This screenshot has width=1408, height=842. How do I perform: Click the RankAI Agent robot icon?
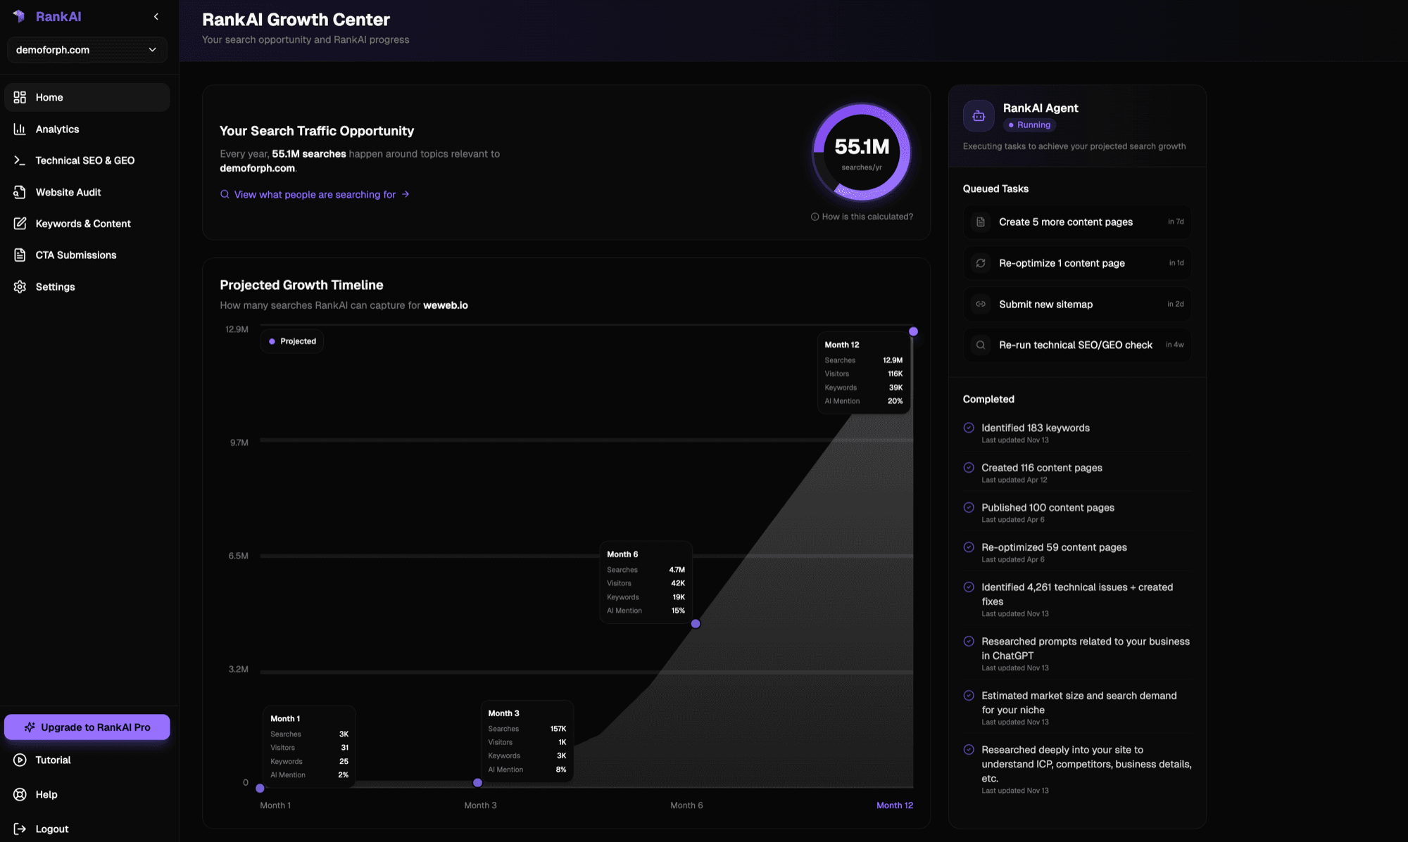(979, 116)
